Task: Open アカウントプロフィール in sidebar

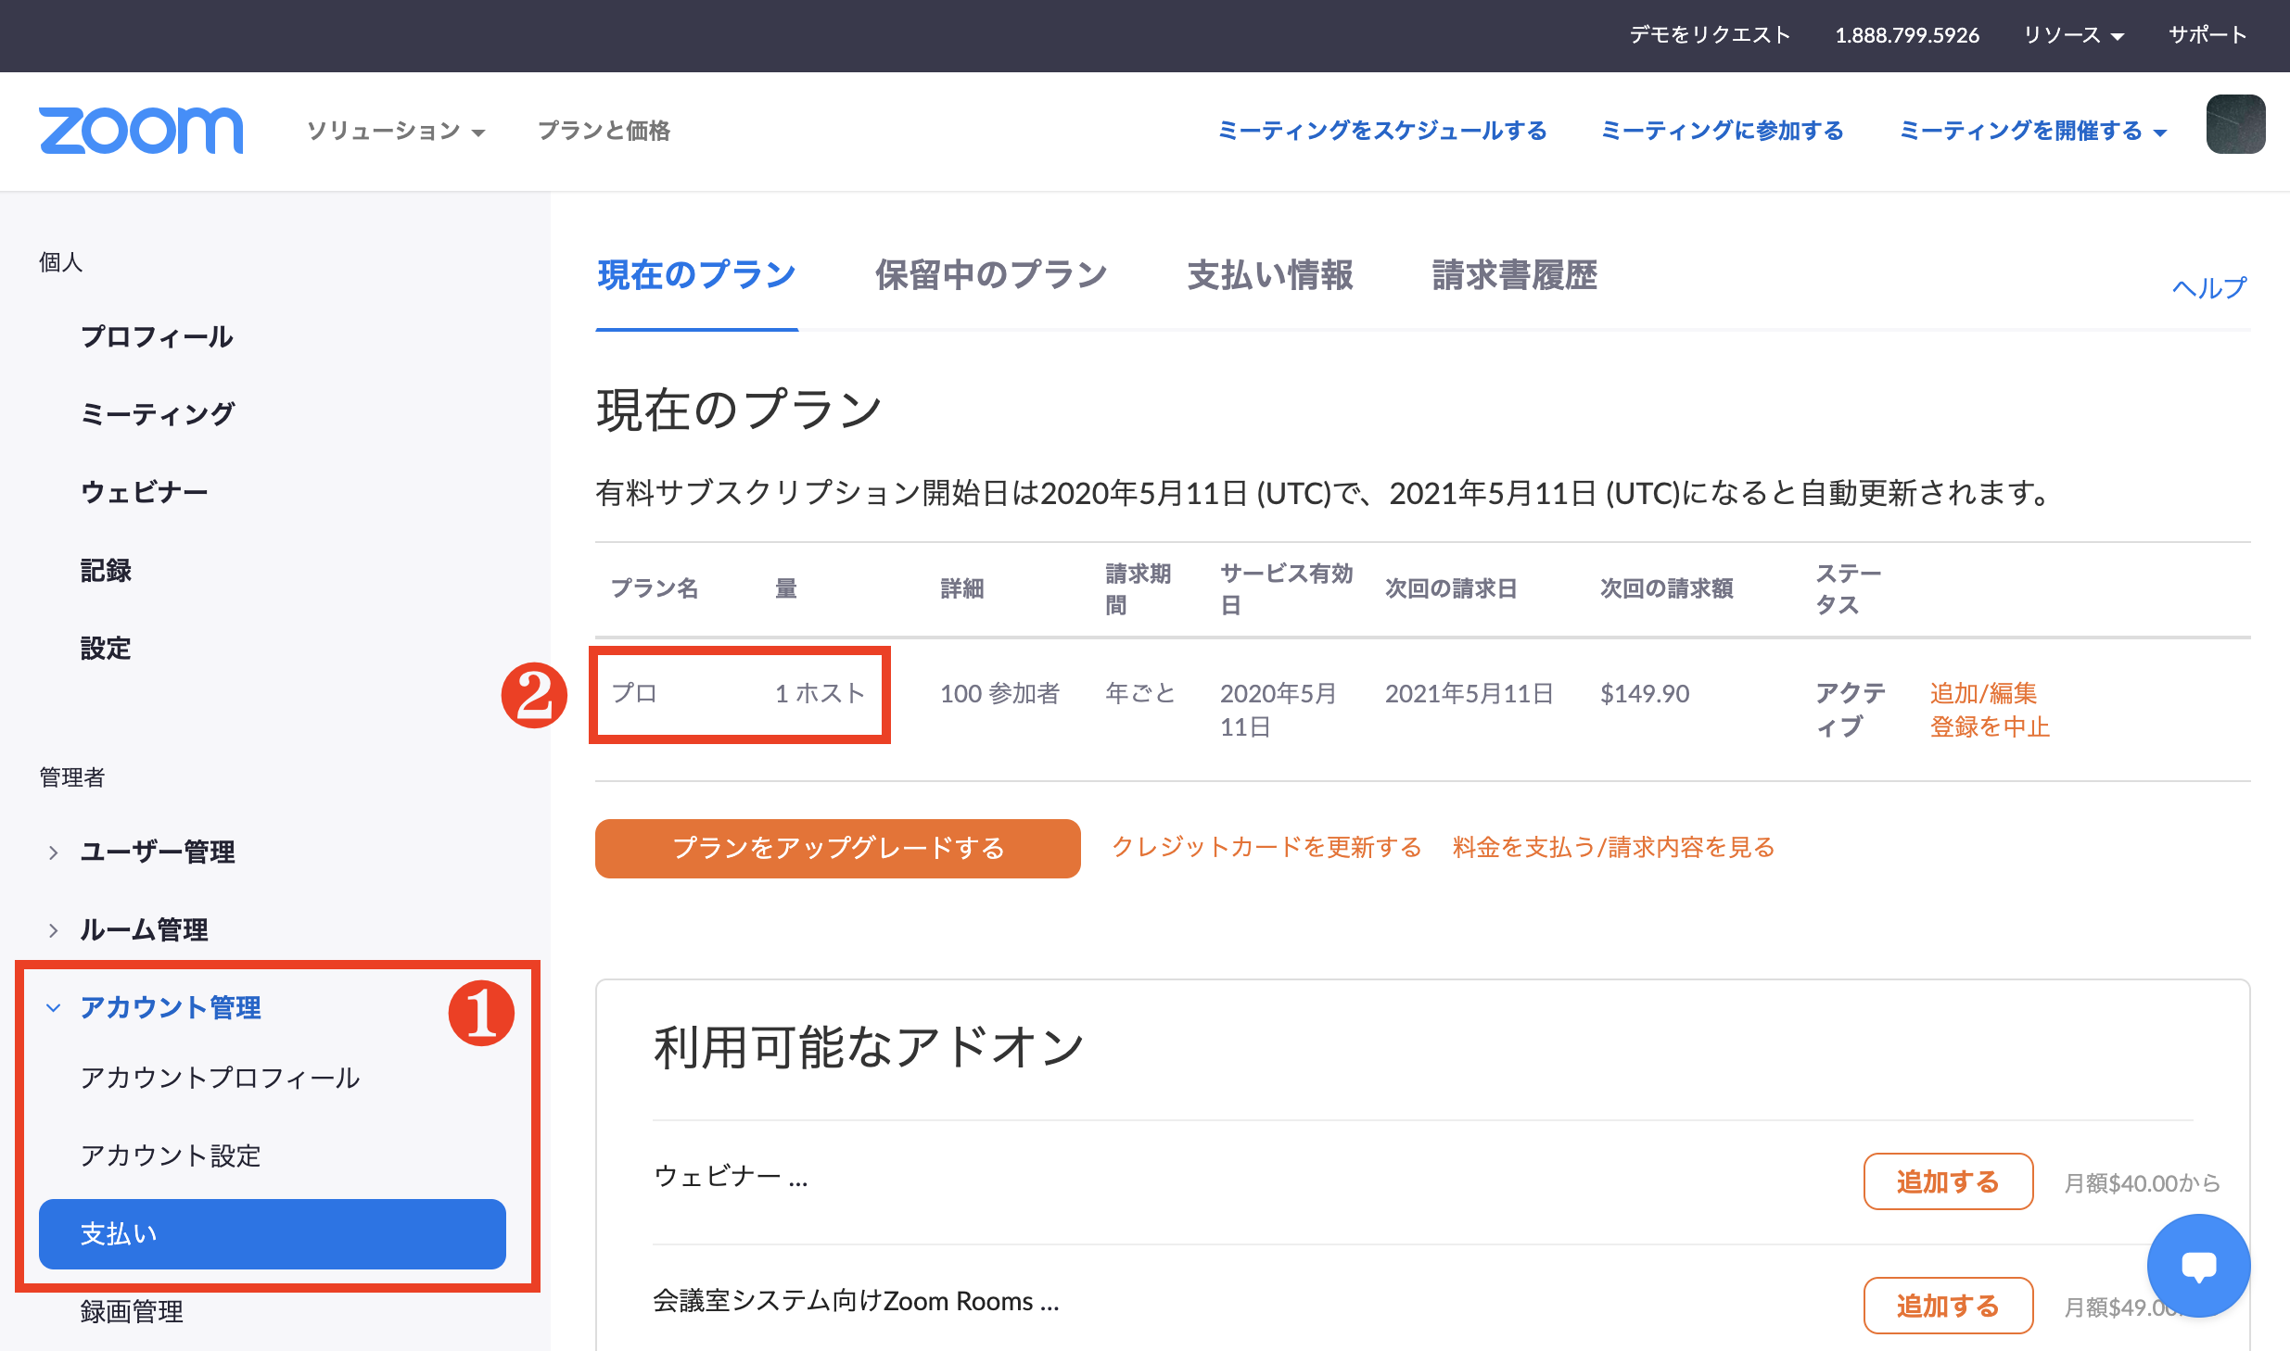Action: click(x=220, y=1078)
